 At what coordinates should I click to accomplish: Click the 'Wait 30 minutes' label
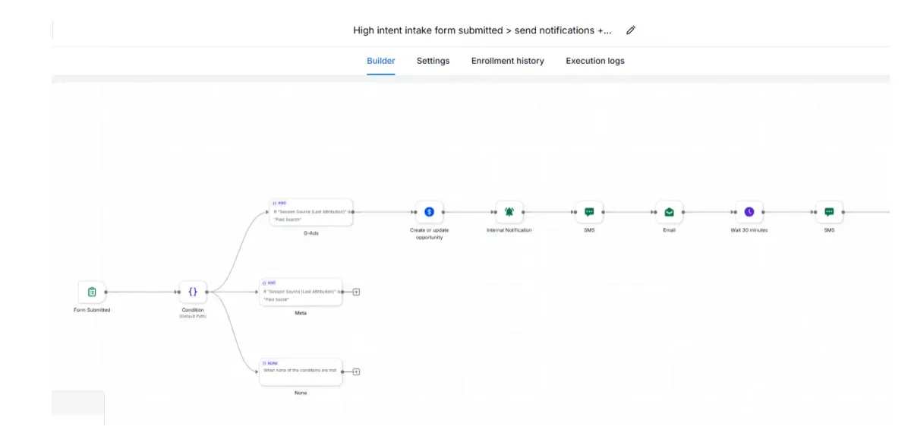pyautogui.click(x=749, y=230)
